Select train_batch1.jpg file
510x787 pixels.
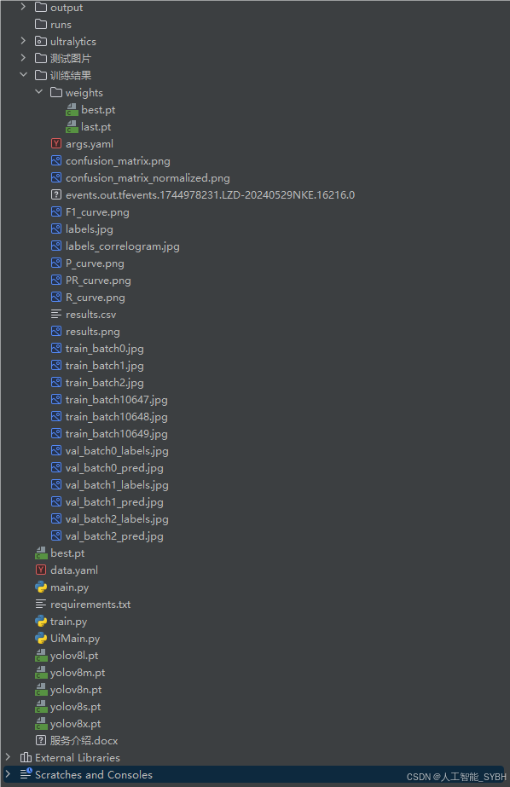(104, 366)
